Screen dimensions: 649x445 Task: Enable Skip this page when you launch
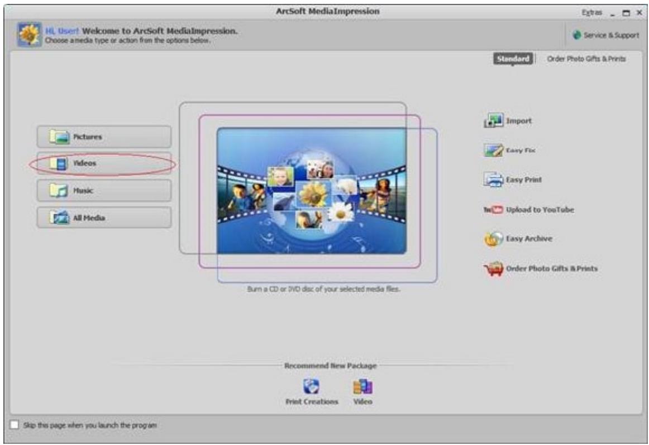click(x=15, y=425)
